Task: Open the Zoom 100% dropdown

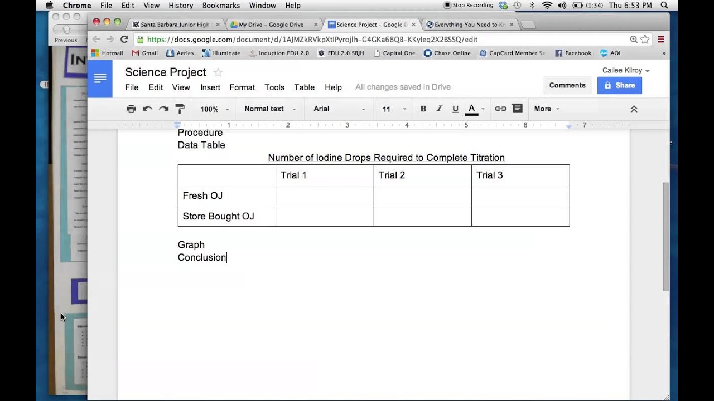Action: [x=214, y=109]
